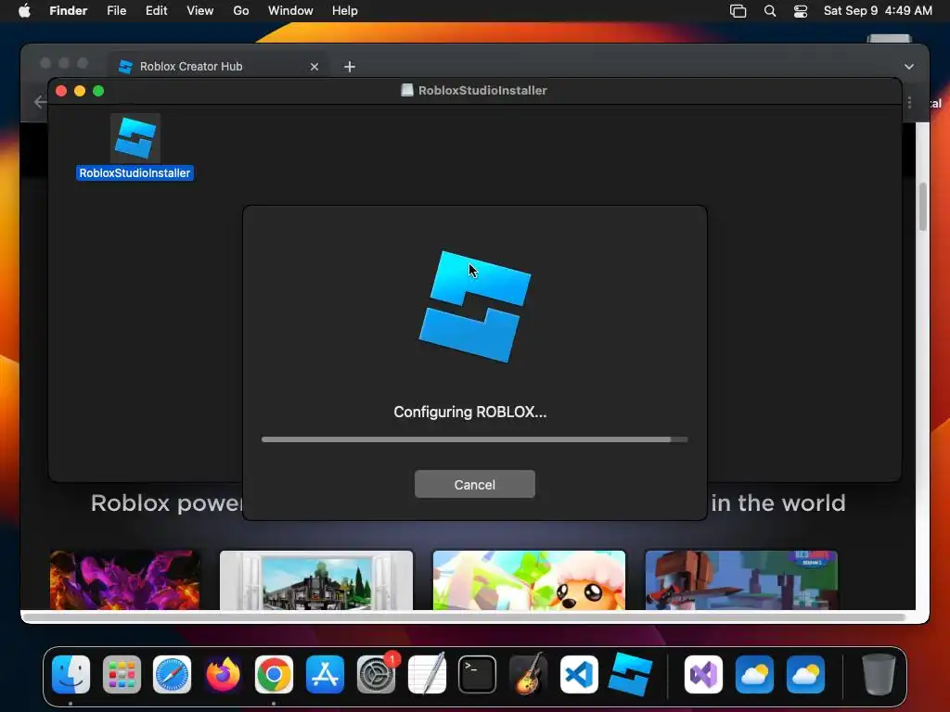The height and width of the screenshot is (712, 950).
Task: Open the Go menu
Action: 241,11
